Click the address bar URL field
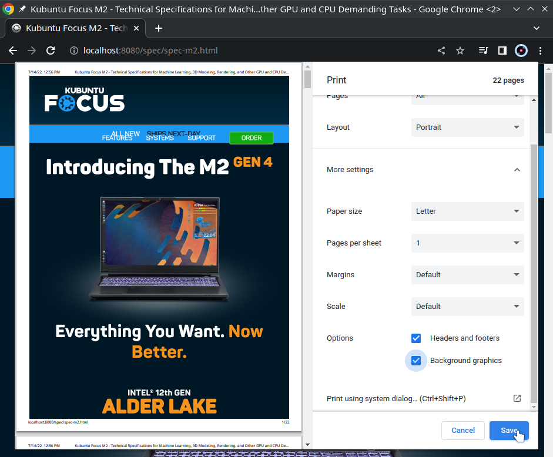The width and height of the screenshot is (553, 457). coord(150,51)
